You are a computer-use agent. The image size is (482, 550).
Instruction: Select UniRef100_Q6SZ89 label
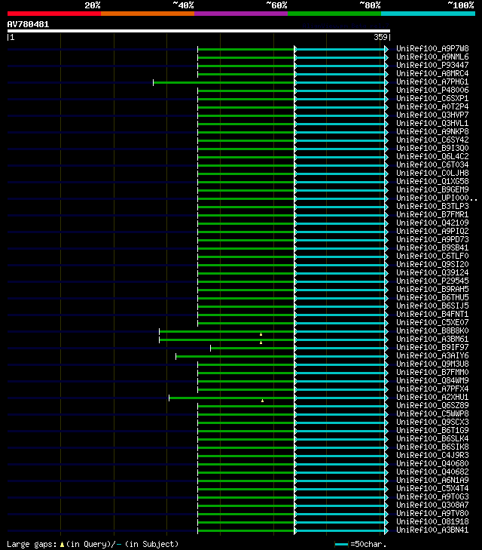(432, 405)
